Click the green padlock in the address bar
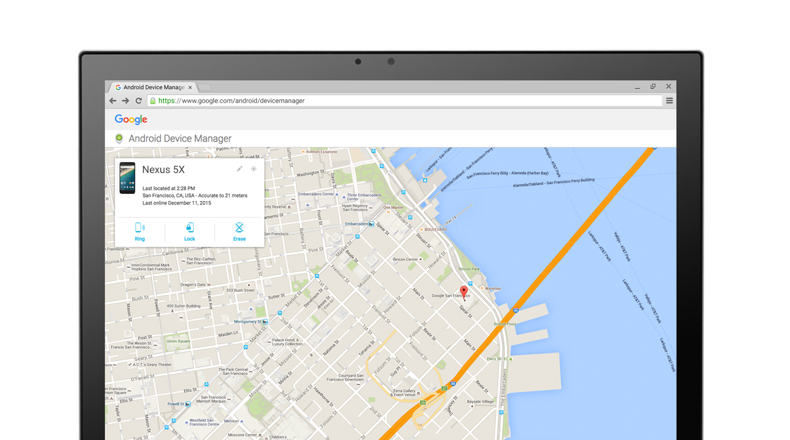 pos(153,101)
